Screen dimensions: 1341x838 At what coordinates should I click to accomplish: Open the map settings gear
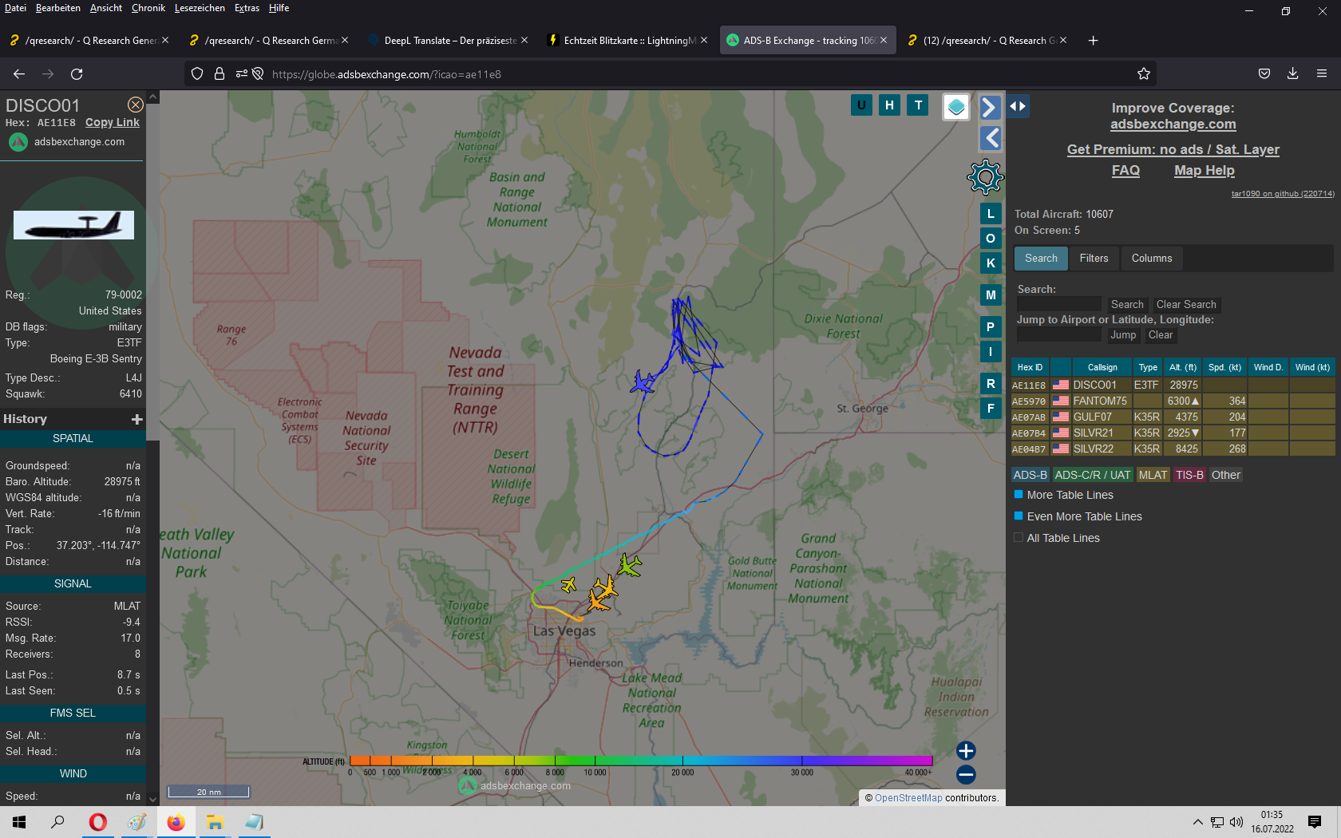pos(985,177)
